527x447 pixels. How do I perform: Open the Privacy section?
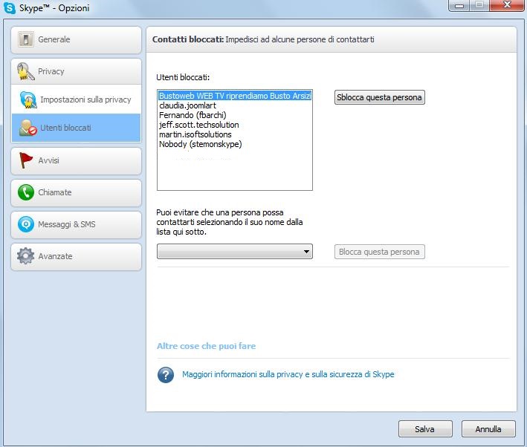pos(76,71)
